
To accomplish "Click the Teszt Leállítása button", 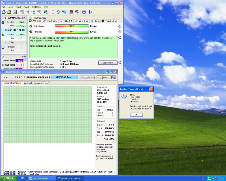I will tap(87, 77).
